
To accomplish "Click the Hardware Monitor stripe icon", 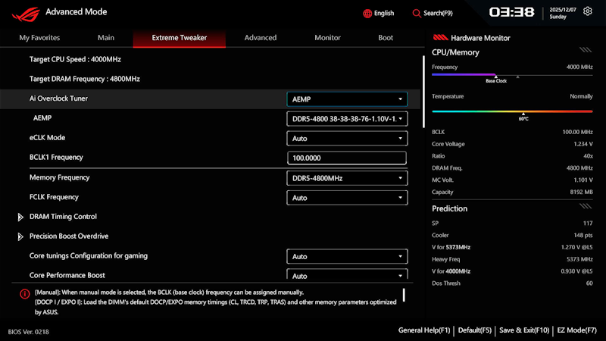I will pos(440,37).
